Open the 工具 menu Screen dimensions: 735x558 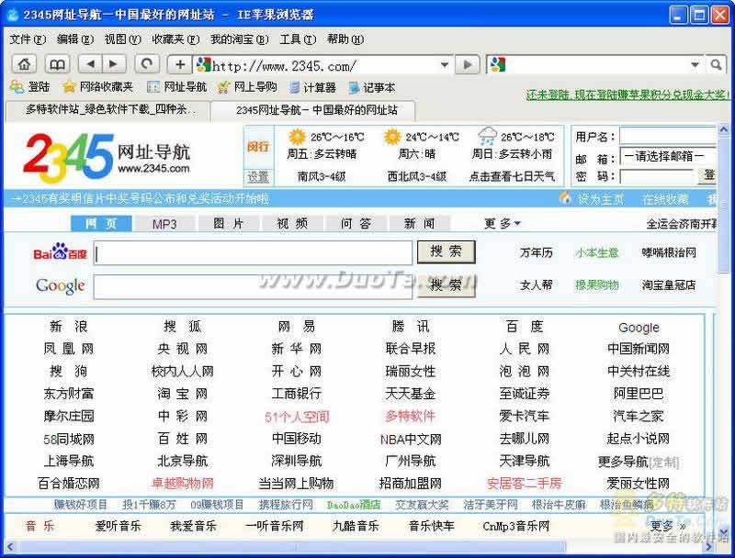(298, 39)
